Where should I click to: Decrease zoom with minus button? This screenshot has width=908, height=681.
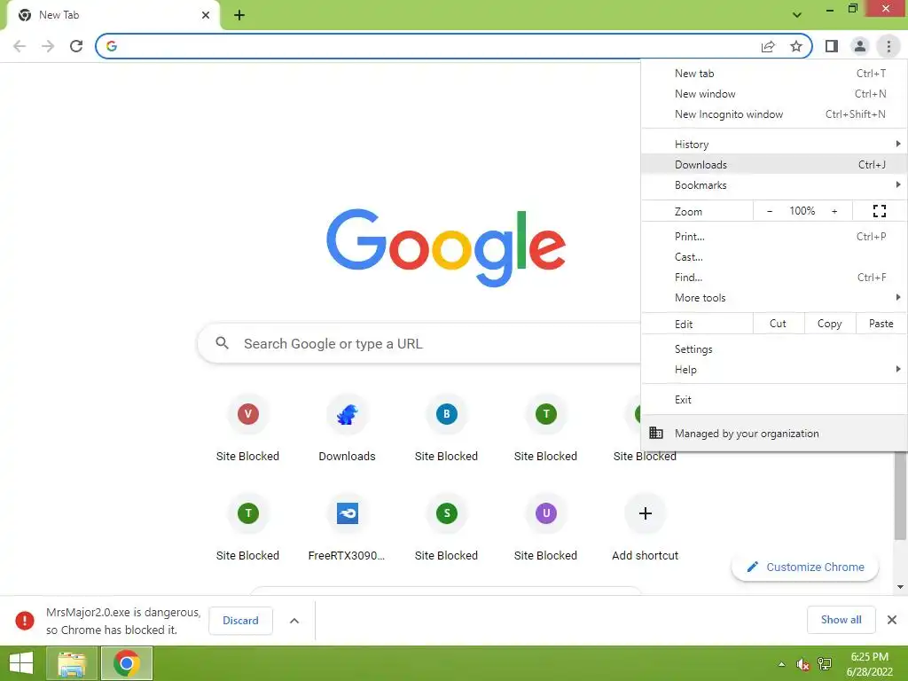(770, 211)
